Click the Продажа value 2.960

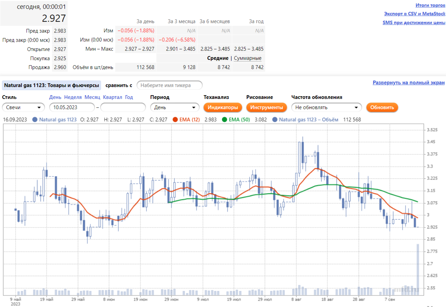[60, 67]
